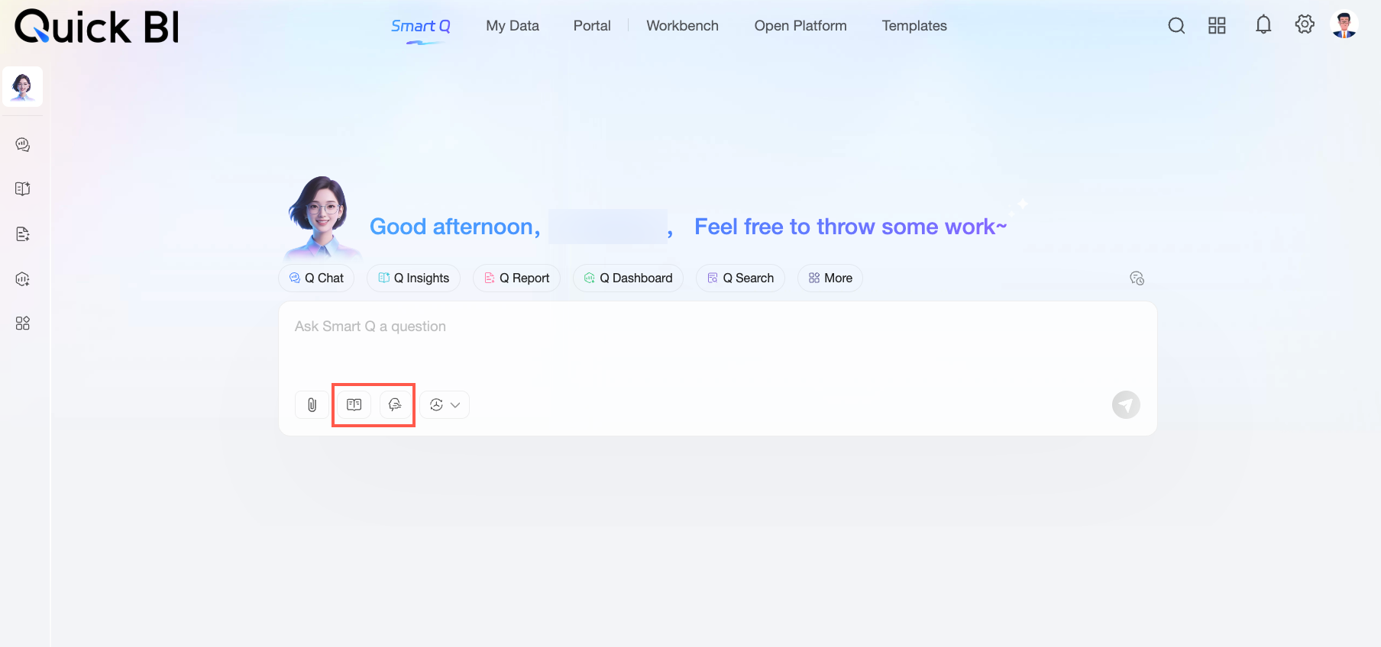1381x647 pixels.
Task: Open the document icon in left sidebar
Action: (x=23, y=233)
